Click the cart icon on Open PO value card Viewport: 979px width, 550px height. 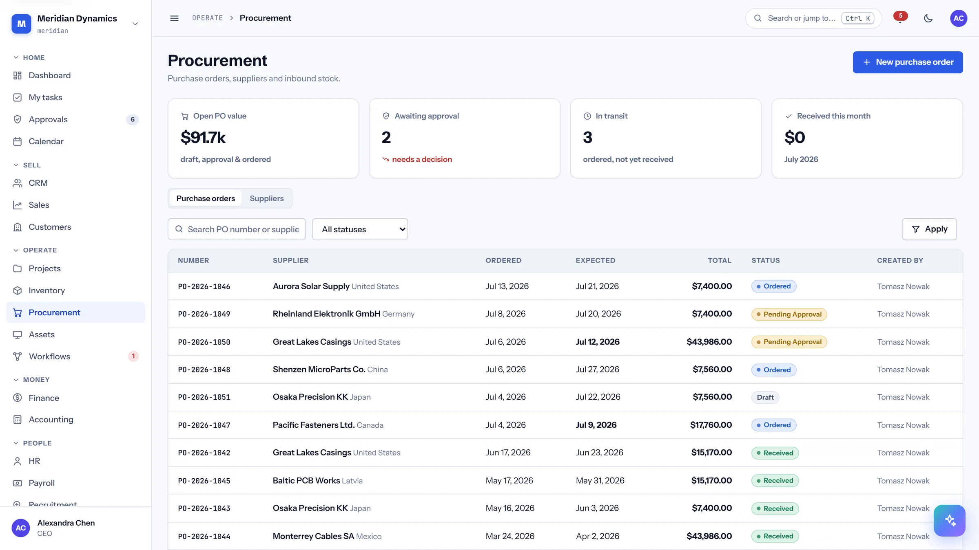pyautogui.click(x=185, y=116)
